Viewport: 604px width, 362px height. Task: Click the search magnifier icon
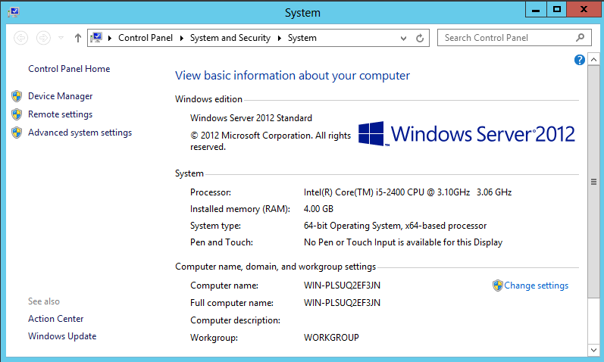click(580, 38)
